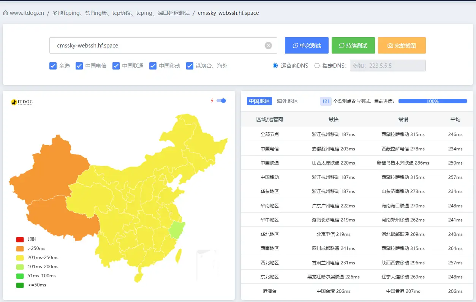This screenshot has height=302, width=476.
Task: Start 单次测试 single test
Action: [307, 46]
